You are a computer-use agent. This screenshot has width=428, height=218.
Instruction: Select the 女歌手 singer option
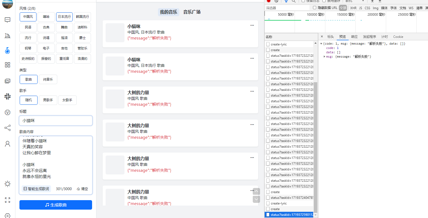pyautogui.click(x=68, y=100)
